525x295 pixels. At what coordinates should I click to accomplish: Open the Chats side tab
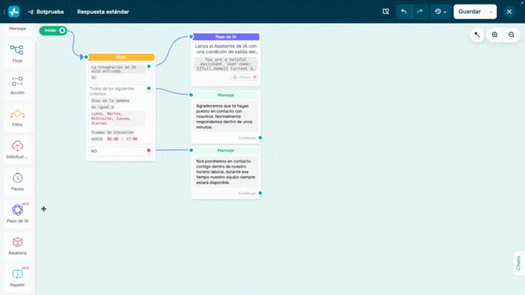pos(518,262)
